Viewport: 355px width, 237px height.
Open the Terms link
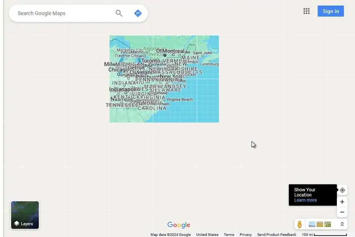[x=229, y=235]
